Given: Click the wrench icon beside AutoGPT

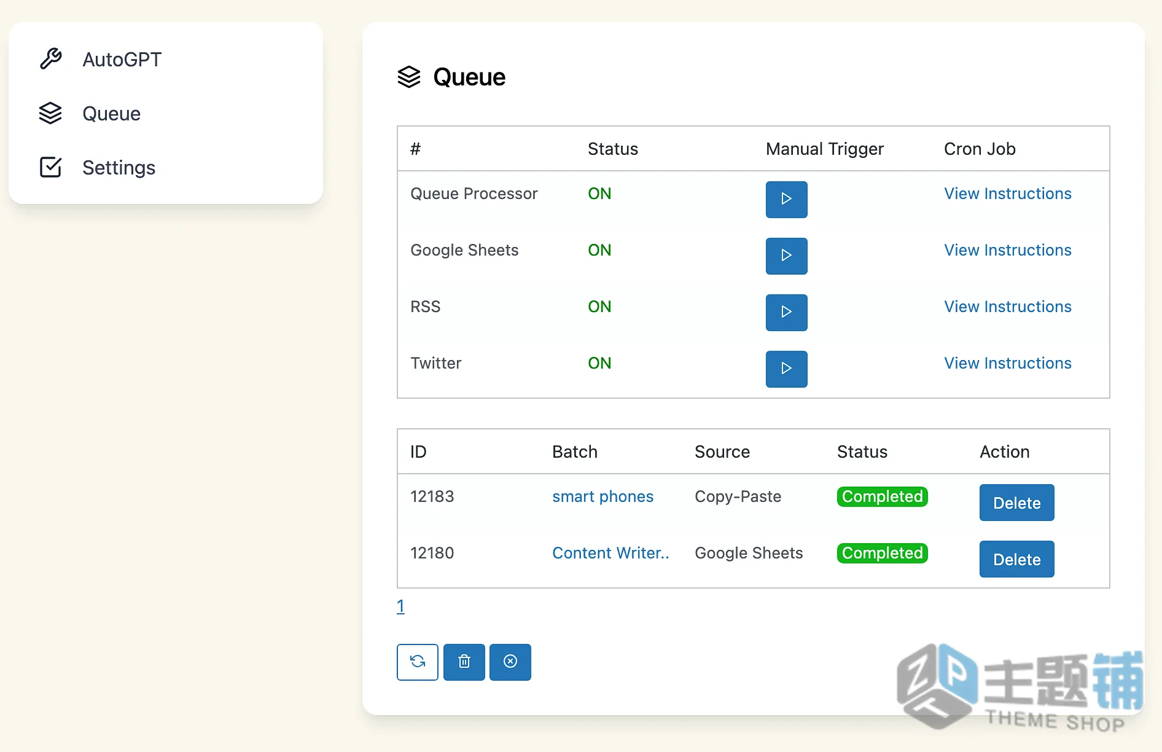Looking at the screenshot, I should (50, 59).
